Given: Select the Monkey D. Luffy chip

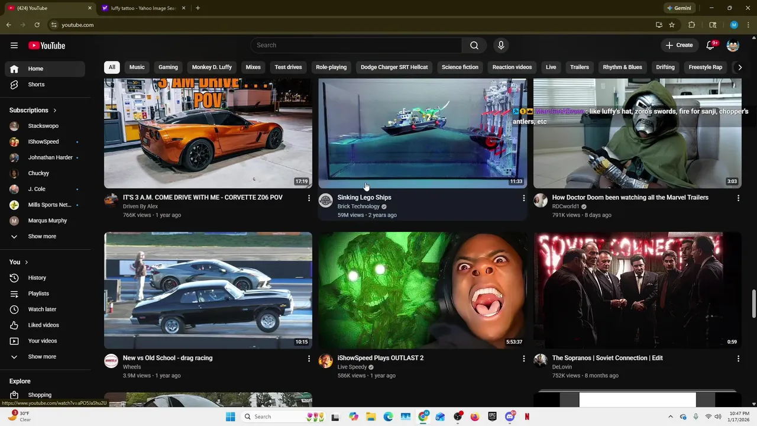Looking at the screenshot, I should tap(212, 67).
